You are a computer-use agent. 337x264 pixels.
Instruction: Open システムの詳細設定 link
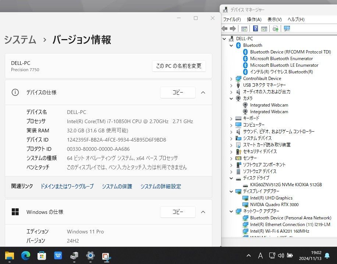[160, 187]
